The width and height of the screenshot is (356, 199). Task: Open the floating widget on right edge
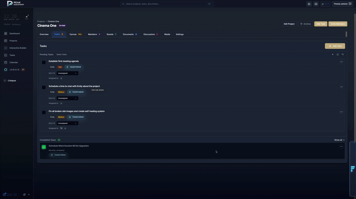[x=352, y=169]
